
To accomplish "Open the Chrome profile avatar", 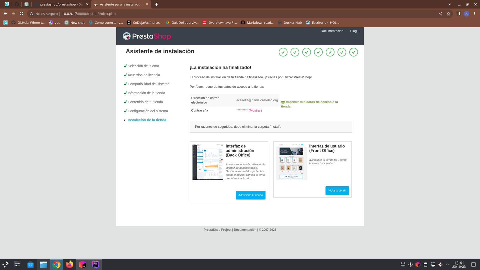I will pyautogui.click(x=466, y=14).
